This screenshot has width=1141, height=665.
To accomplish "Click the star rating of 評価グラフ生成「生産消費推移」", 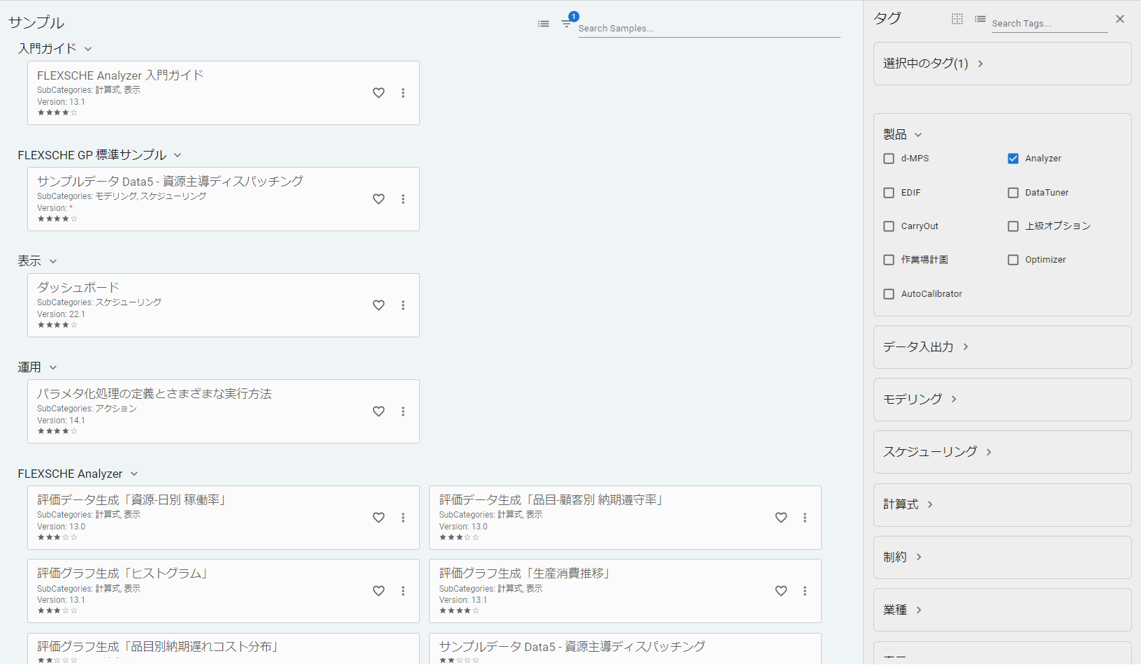I will (459, 611).
